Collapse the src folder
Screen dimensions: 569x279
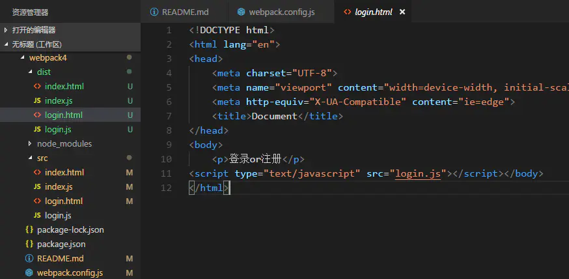[70, 158]
